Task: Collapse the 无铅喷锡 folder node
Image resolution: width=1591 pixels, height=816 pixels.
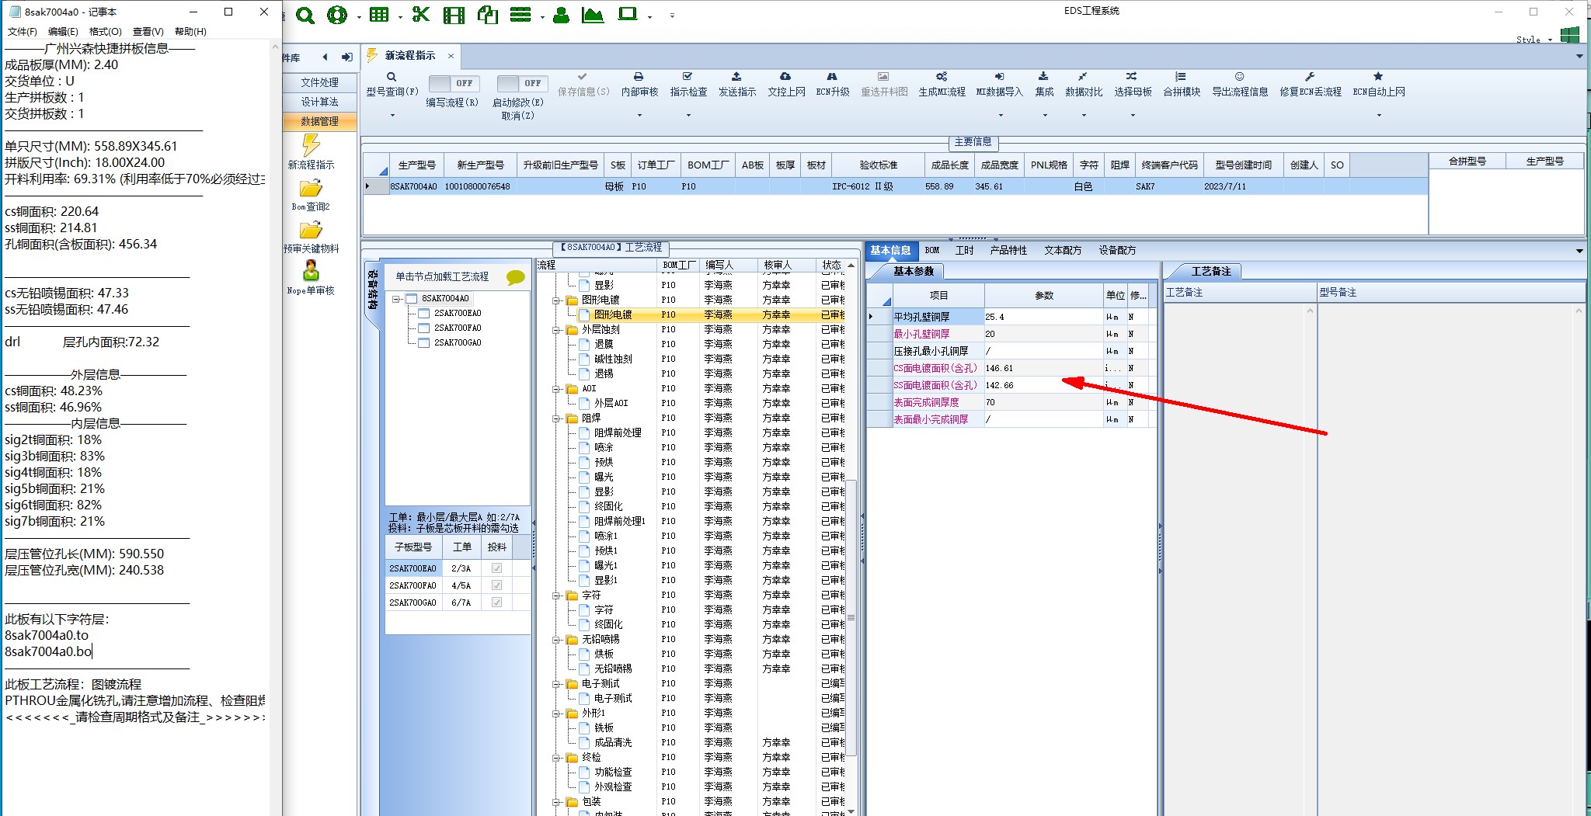Action: coord(557,640)
